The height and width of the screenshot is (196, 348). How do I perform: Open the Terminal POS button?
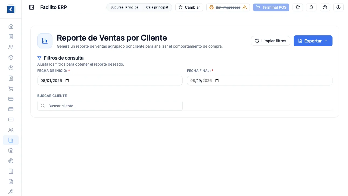coord(271,7)
